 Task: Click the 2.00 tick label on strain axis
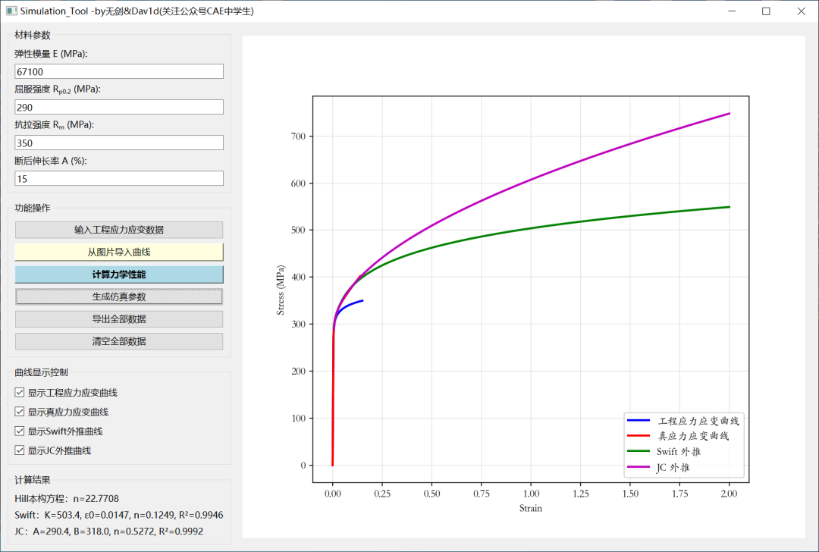pos(730,494)
